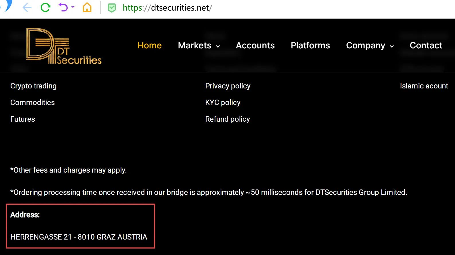Viewport: 455px width, 255px height.
Task: Follow the Commodities footer link
Action: pyautogui.click(x=32, y=102)
